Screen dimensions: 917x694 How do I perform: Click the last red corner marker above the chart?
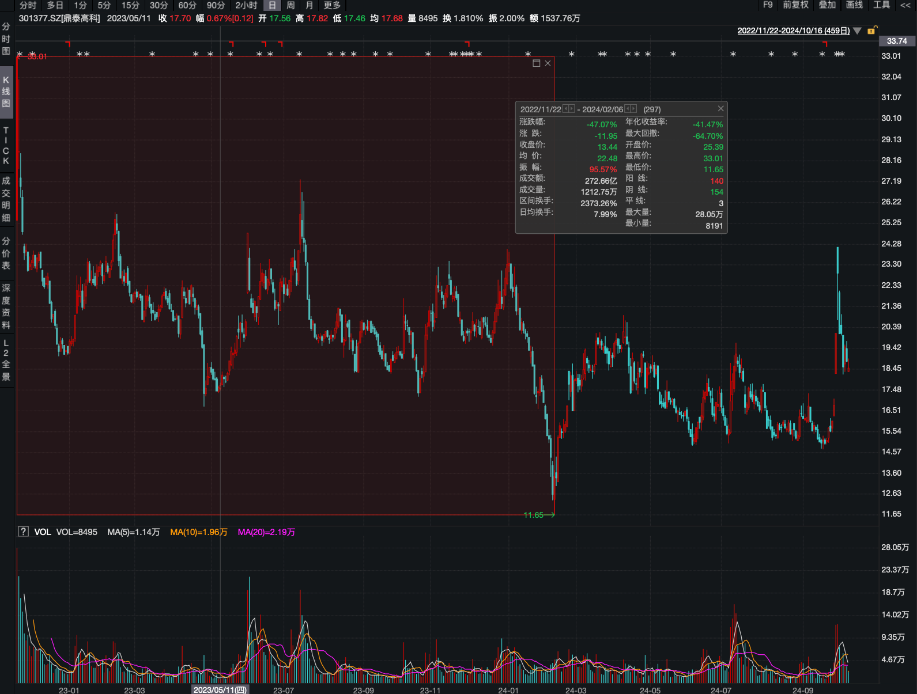coord(825,43)
